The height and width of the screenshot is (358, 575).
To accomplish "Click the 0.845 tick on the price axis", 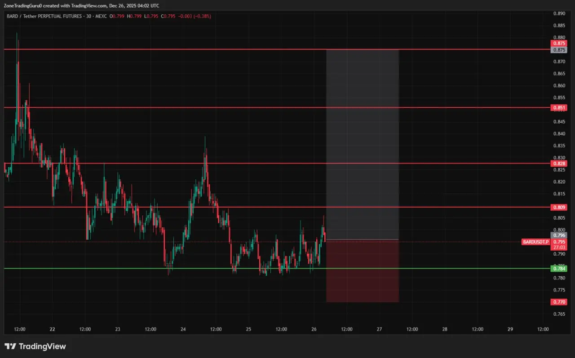I will click(x=559, y=122).
